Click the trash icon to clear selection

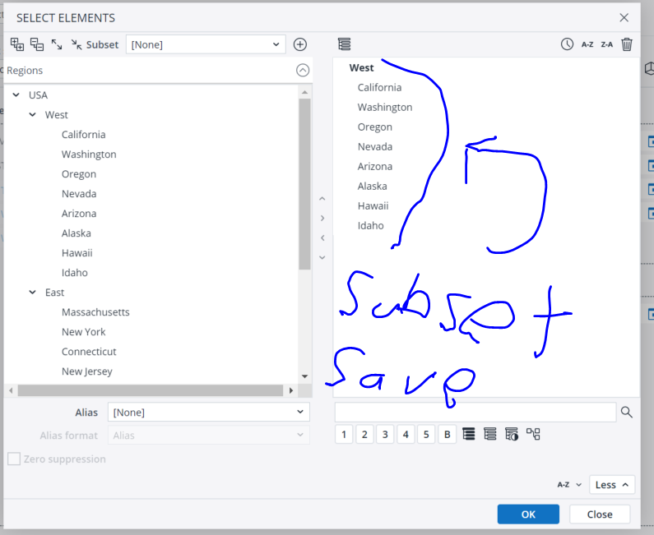click(627, 44)
